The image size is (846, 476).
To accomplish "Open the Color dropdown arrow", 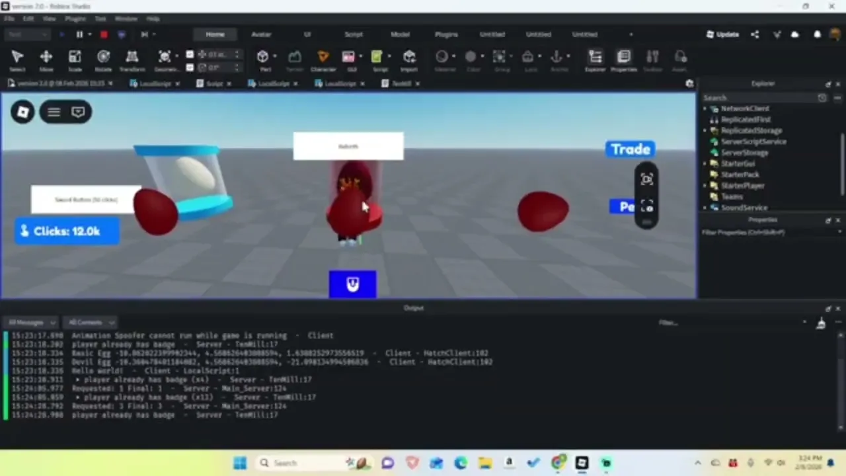I will 482,57.
